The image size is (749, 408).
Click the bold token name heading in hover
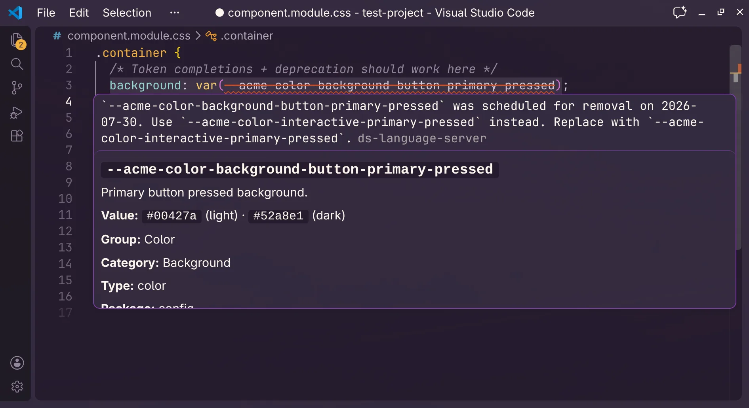click(300, 169)
